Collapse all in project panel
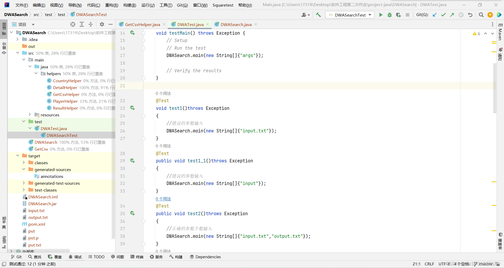504x268 pixels. click(x=91, y=24)
